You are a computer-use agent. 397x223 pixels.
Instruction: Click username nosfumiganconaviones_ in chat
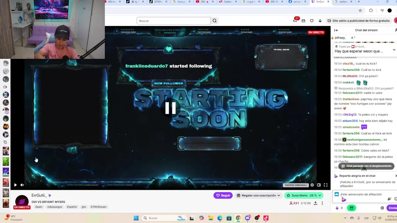coord(364,140)
